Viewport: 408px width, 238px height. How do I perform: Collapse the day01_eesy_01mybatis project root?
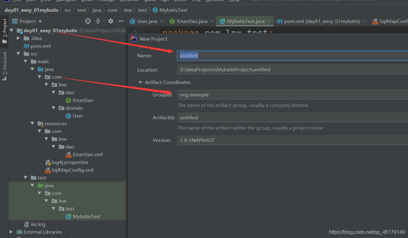click(x=12, y=30)
